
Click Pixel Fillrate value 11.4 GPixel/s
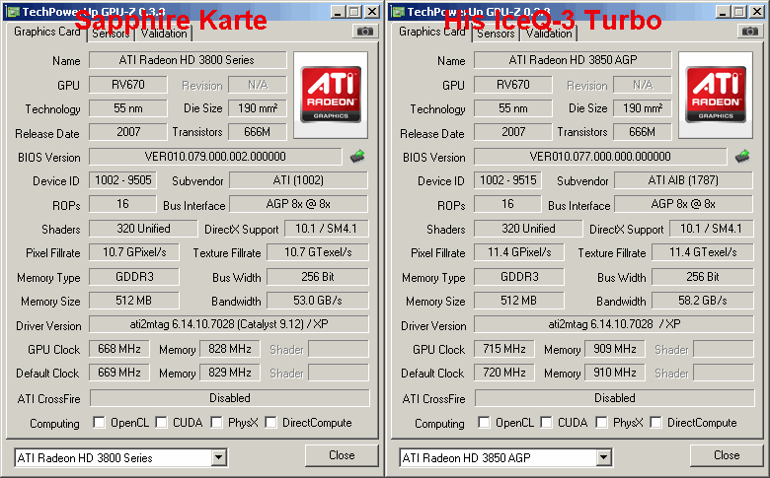pyautogui.click(x=519, y=252)
